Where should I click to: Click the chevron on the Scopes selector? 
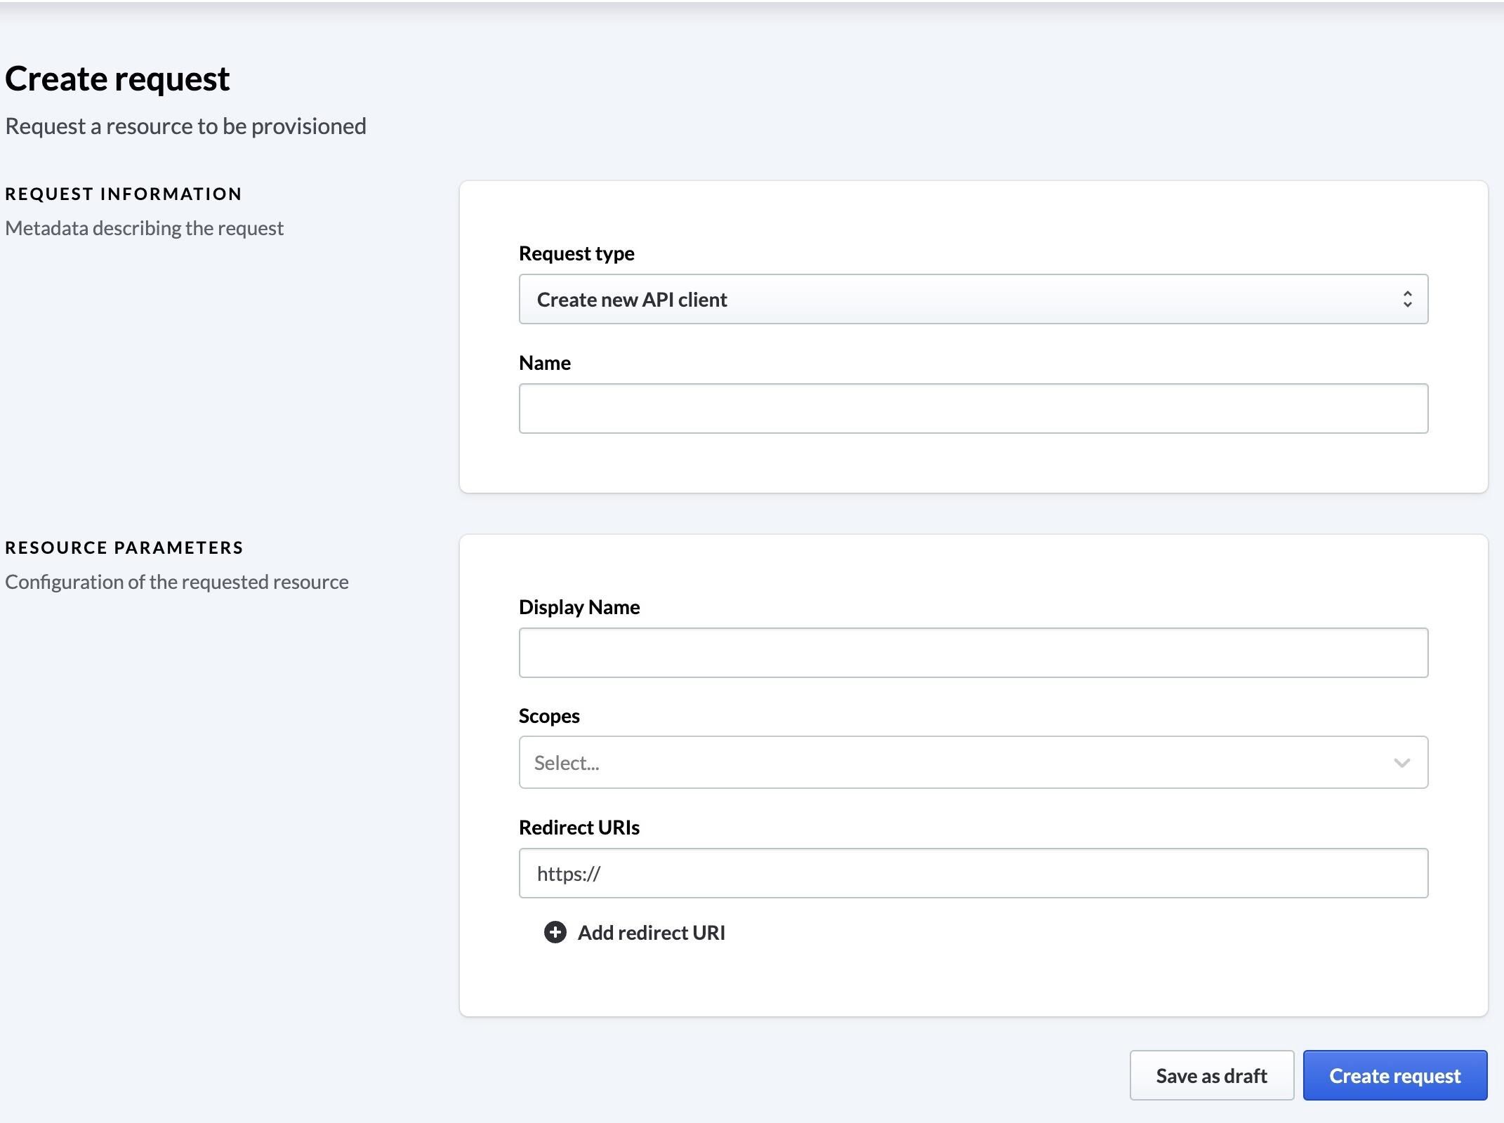(1401, 762)
